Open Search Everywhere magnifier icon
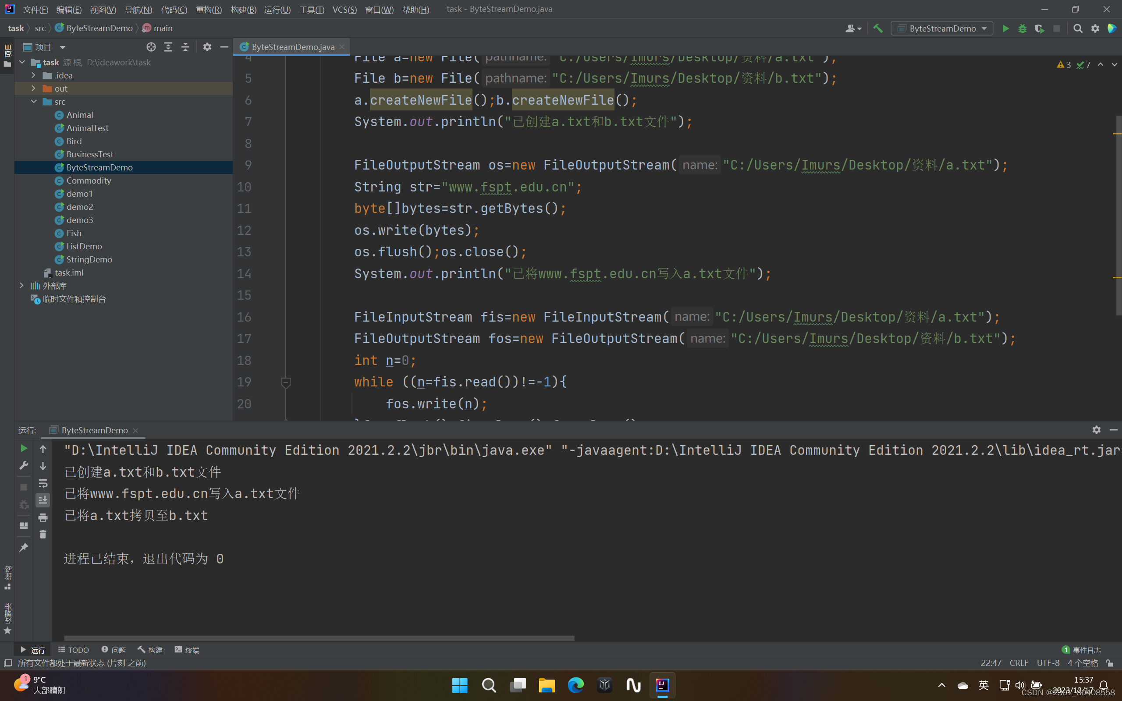The image size is (1122, 701). coord(1078,28)
